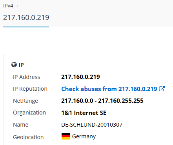Click the Germany geolocation text
This screenshot has width=173, height=145.
[84, 136]
